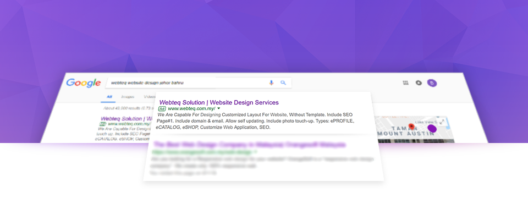This screenshot has width=528, height=198.
Task: Click the purple dot marker on map
Action: pos(432,129)
